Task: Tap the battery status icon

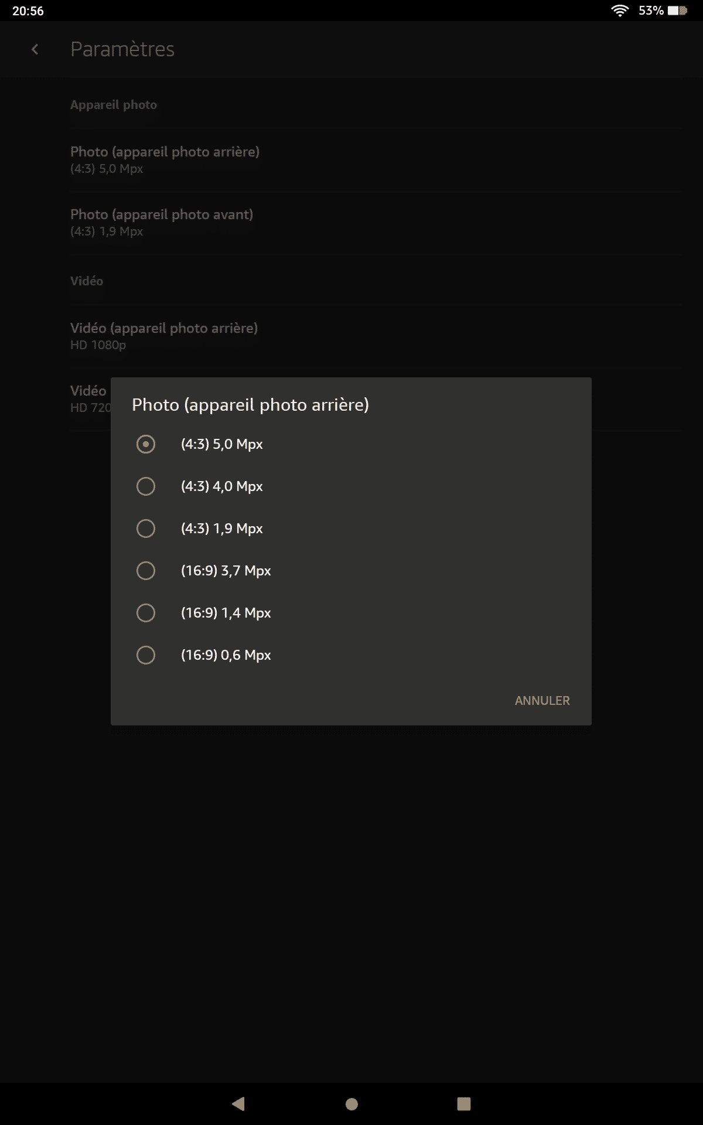Action: [x=677, y=11]
